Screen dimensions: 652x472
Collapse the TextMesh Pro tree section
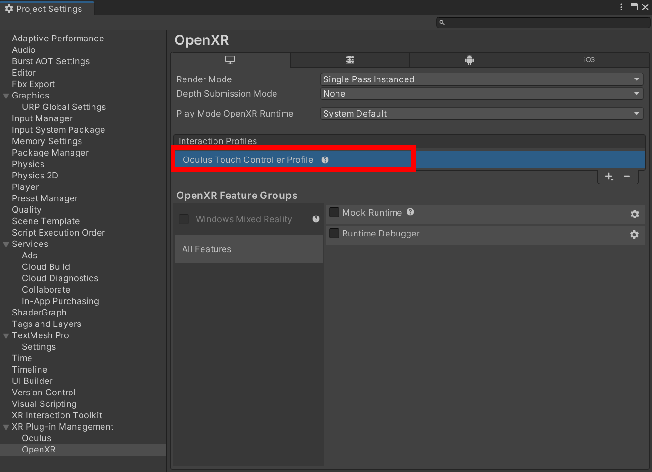click(x=6, y=336)
